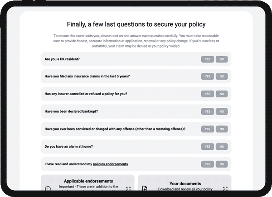Pick NO for convicted or charged question
Screen dimensions: 272x197
[222, 129]
